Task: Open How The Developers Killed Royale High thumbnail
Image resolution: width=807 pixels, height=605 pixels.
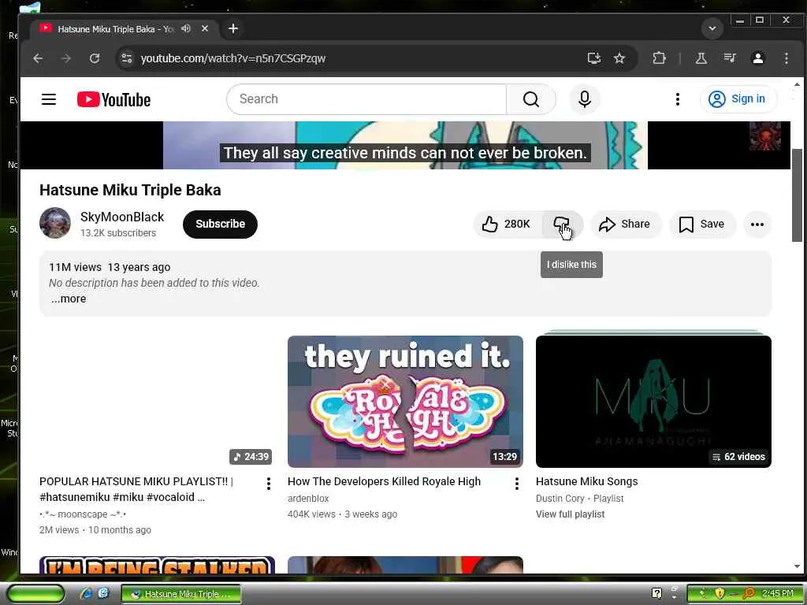Action: 405,401
